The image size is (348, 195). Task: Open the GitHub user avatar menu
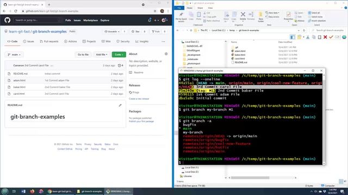tap(164, 20)
